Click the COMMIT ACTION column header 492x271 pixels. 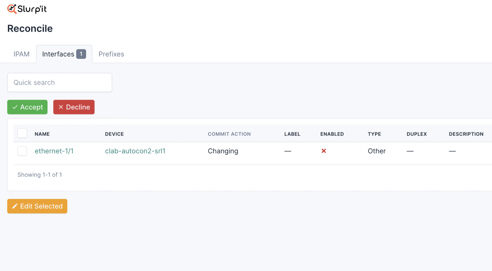[x=229, y=134]
